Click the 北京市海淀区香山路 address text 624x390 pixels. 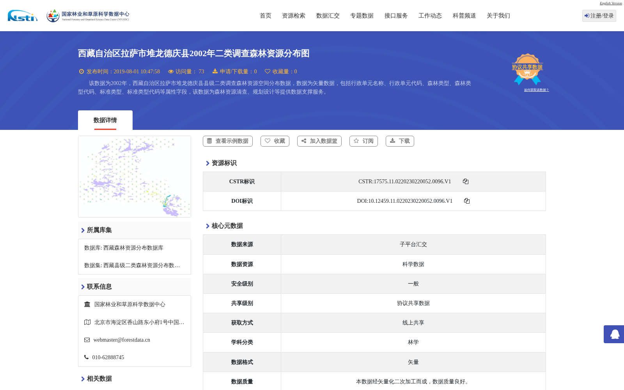pos(139,322)
